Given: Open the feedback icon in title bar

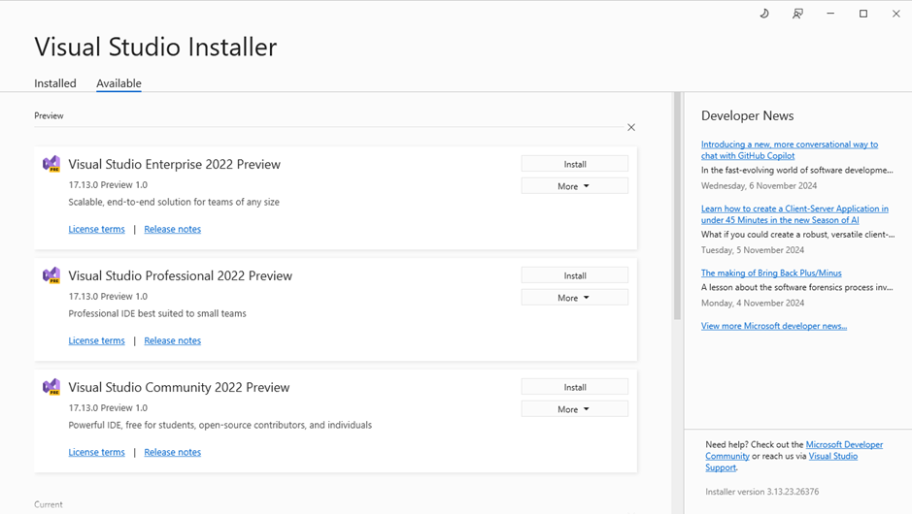Looking at the screenshot, I should pyautogui.click(x=797, y=14).
